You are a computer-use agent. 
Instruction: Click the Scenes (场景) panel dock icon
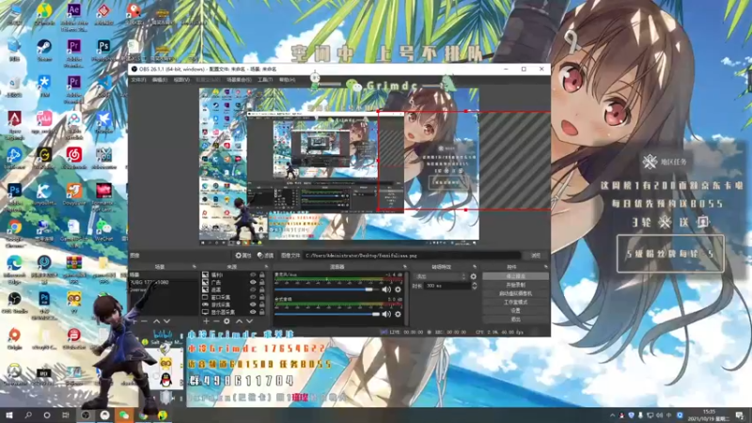point(195,267)
